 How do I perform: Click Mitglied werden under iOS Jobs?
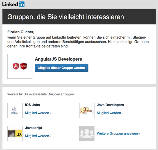pos(38,113)
